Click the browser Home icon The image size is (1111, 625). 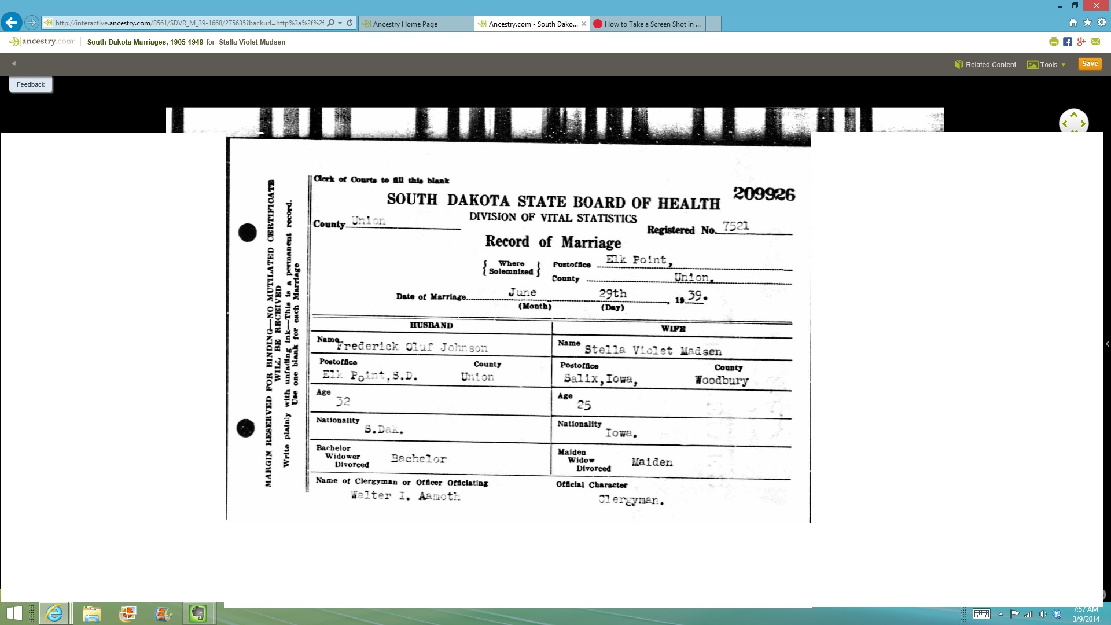pyautogui.click(x=1073, y=23)
